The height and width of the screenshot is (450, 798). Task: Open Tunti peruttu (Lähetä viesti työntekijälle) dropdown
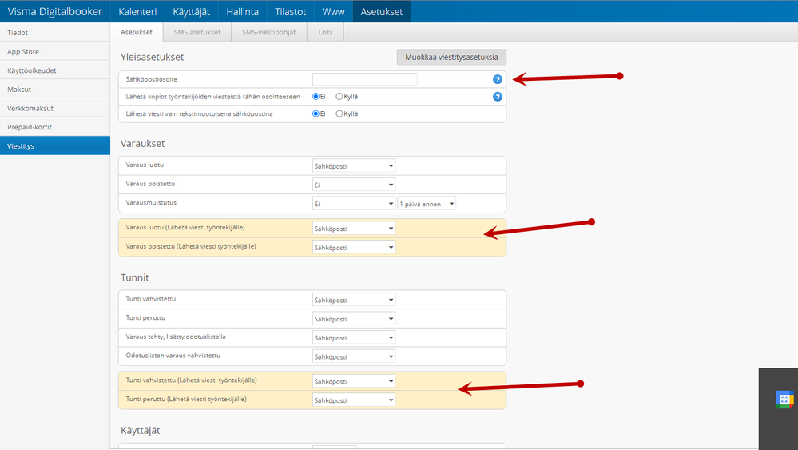pyautogui.click(x=354, y=400)
